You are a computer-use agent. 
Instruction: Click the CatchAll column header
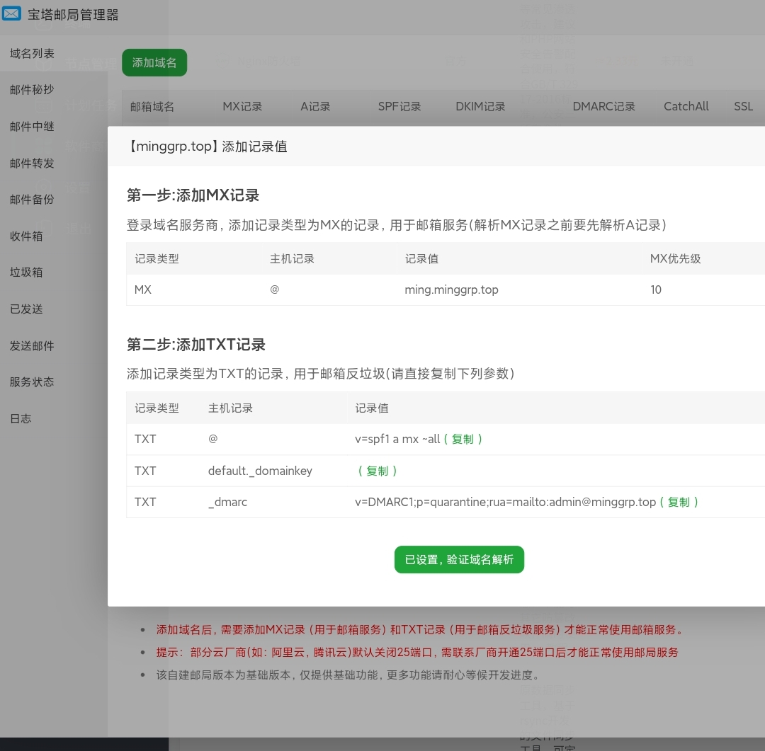[x=686, y=106]
